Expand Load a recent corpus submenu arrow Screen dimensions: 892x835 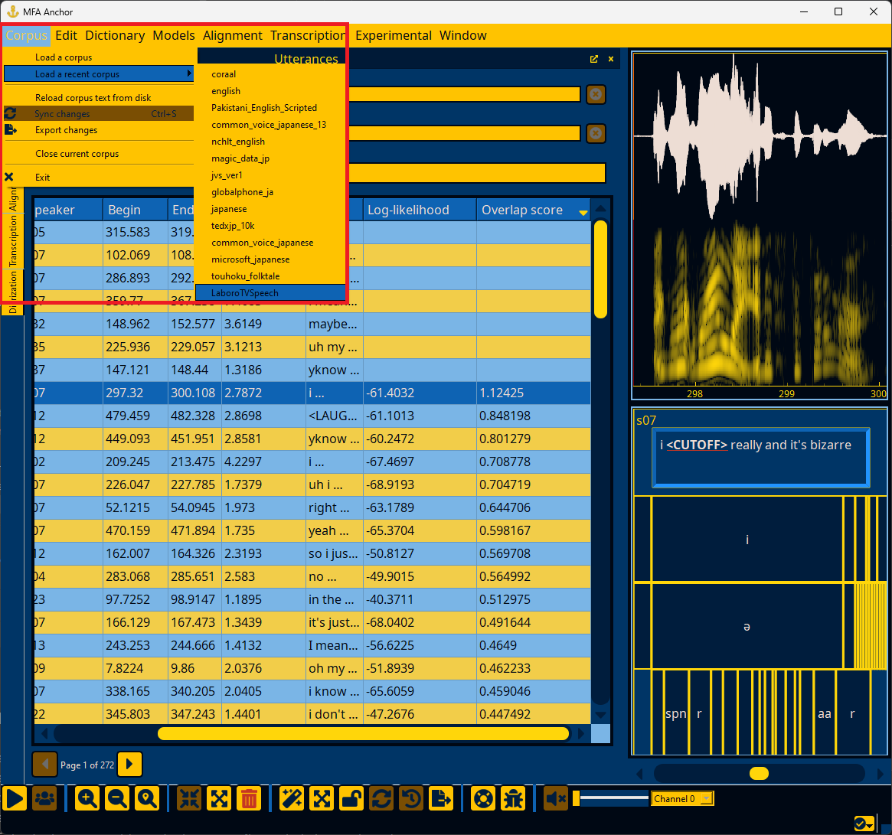pyautogui.click(x=189, y=74)
